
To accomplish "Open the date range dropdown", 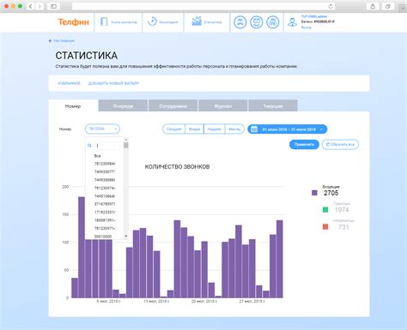I will pos(287,129).
